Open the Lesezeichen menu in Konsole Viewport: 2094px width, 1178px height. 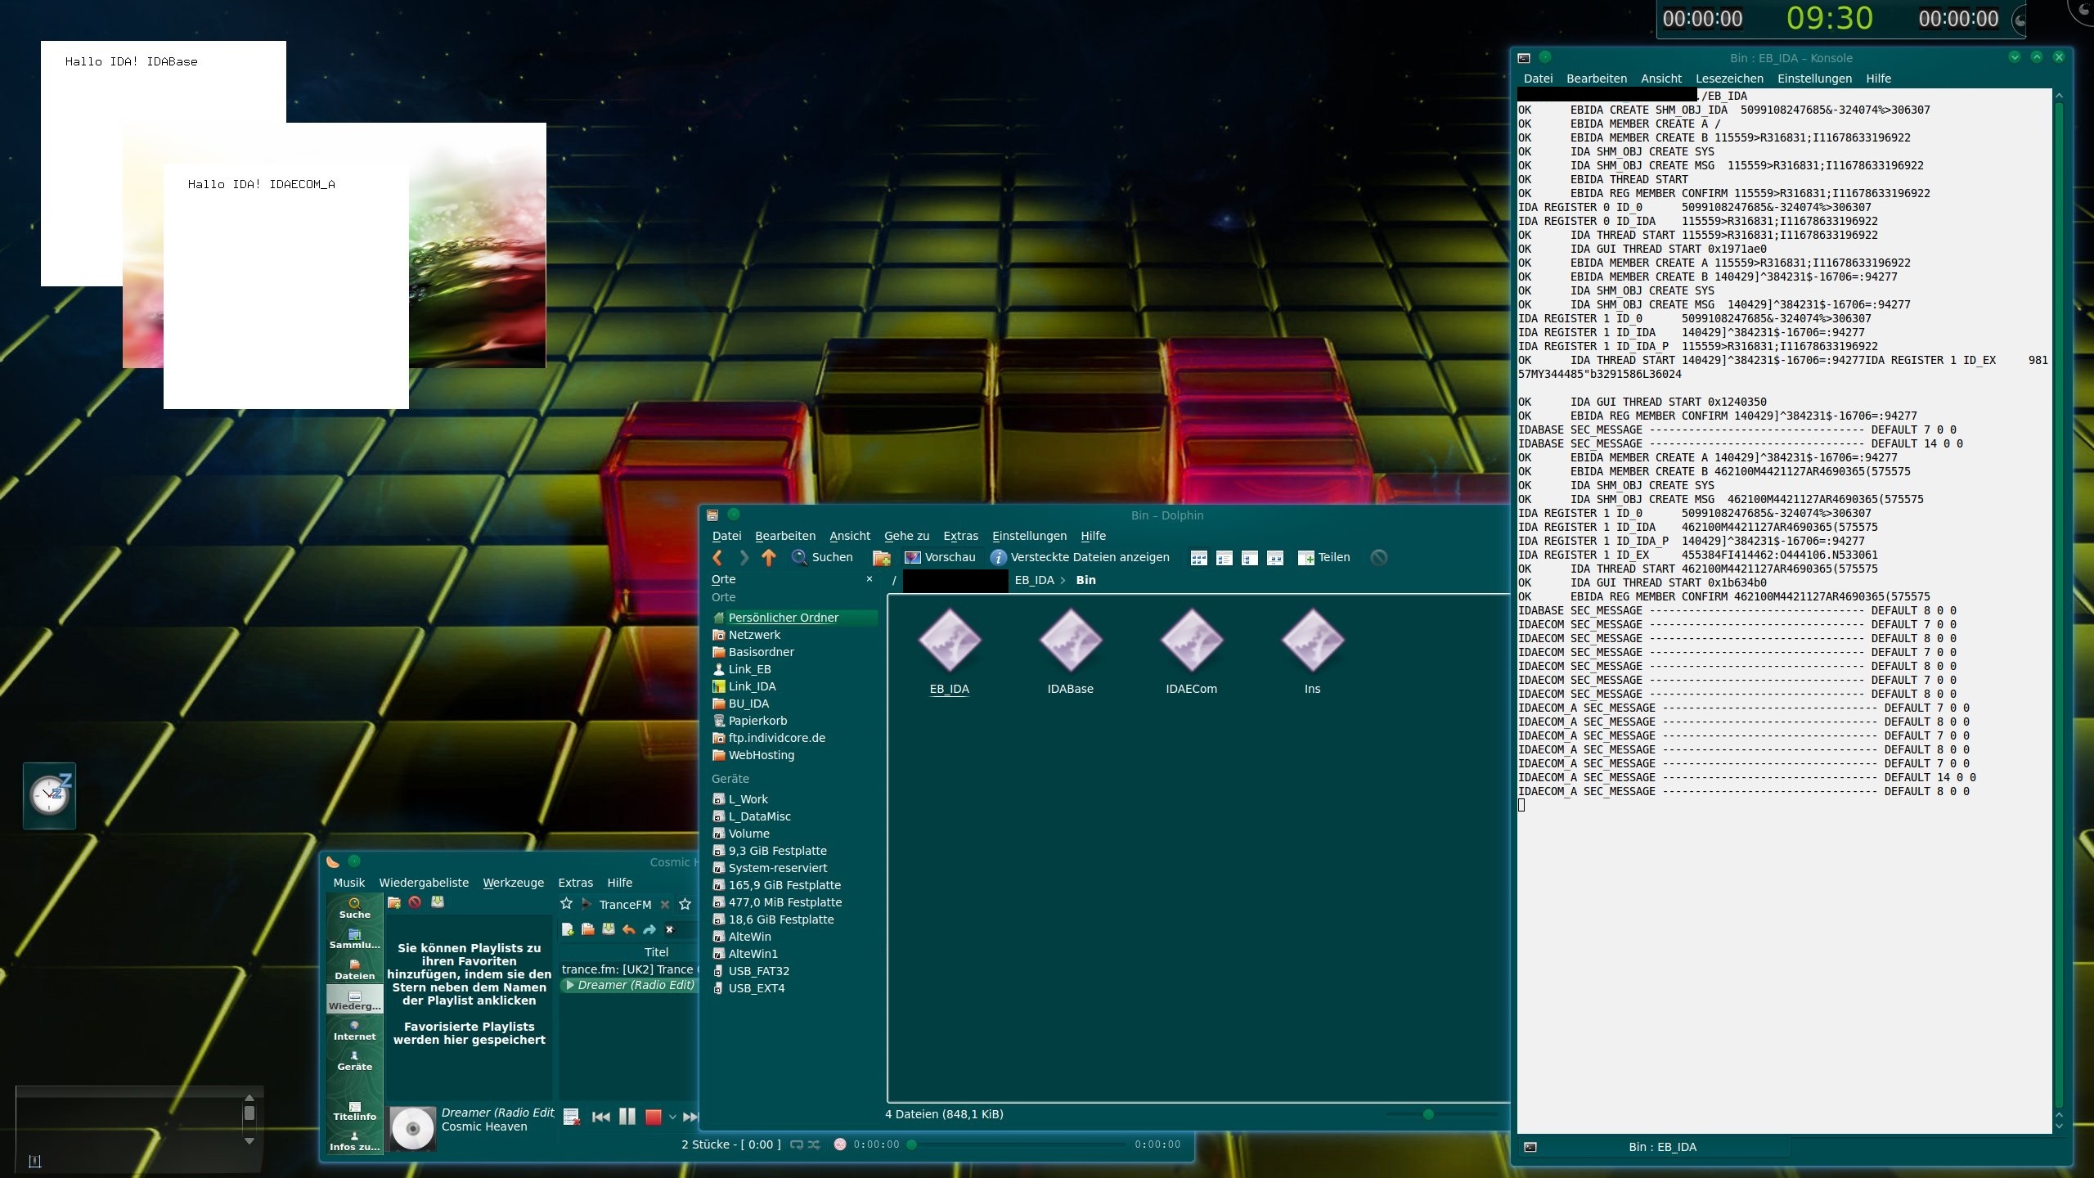tap(1728, 79)
